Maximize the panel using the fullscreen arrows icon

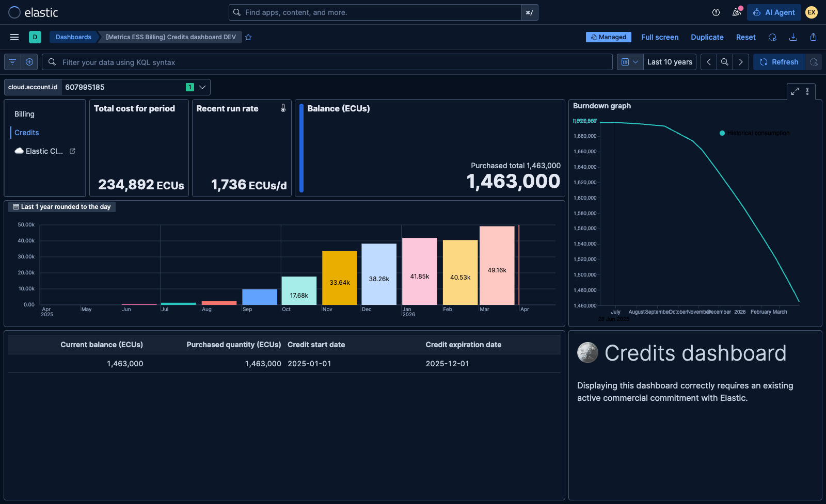[x=795, y=91]
